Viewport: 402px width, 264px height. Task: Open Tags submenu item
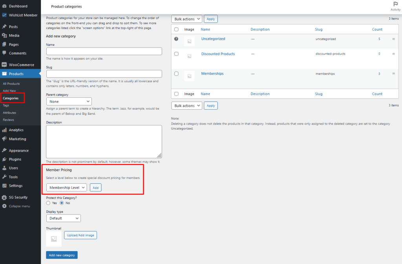point(6,105)
